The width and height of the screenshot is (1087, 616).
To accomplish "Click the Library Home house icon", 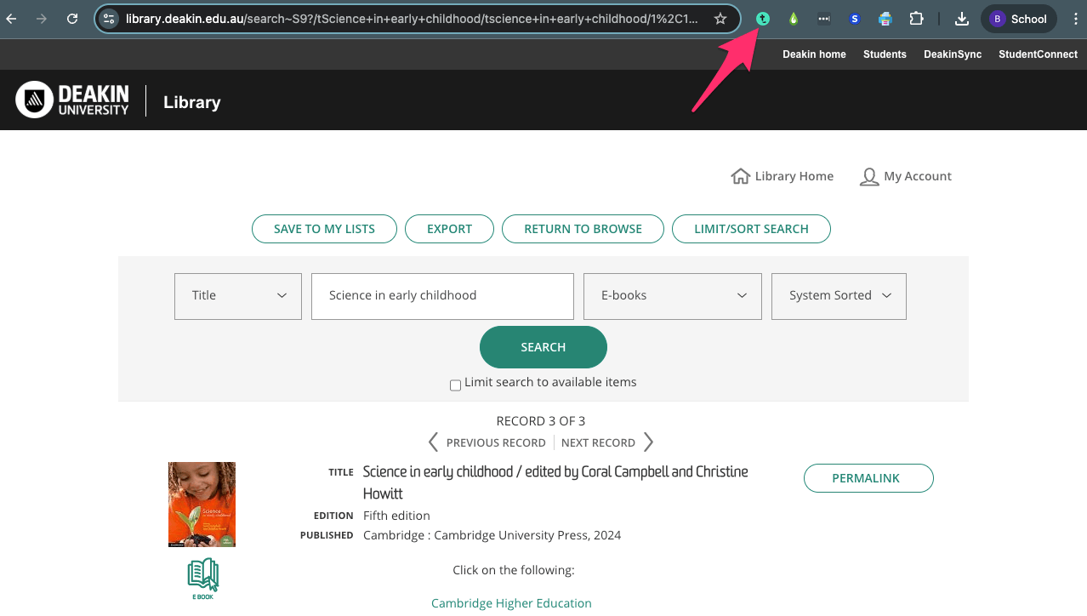I will (740, 176).
